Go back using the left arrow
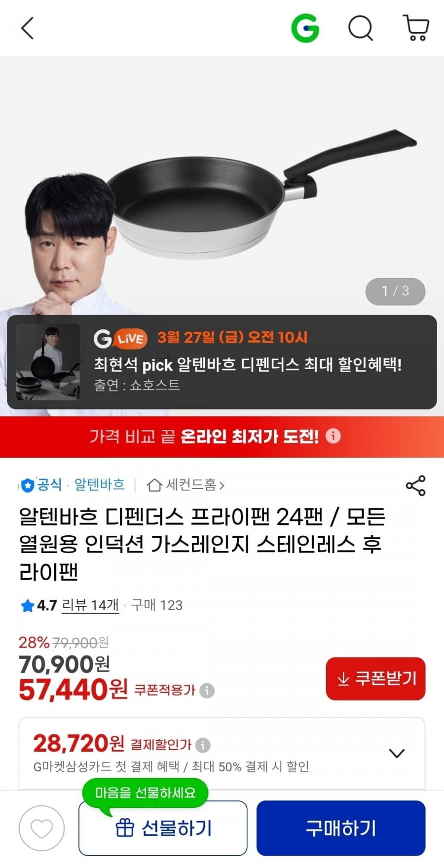 click(x=28, y=28)
